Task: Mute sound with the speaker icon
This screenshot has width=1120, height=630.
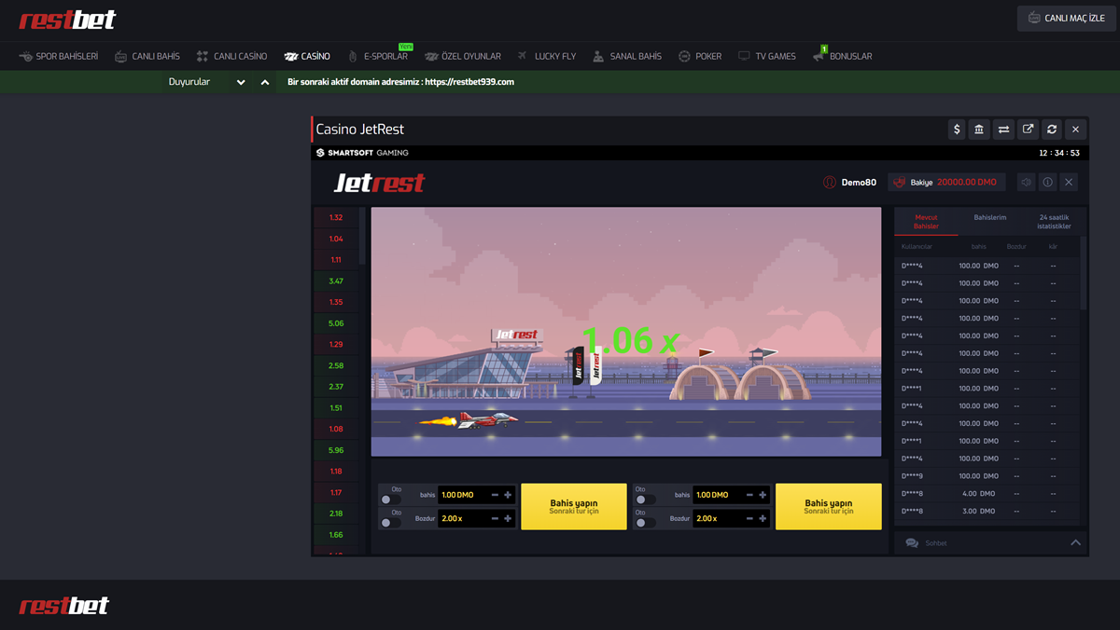Action: [x=1026, y=183]
